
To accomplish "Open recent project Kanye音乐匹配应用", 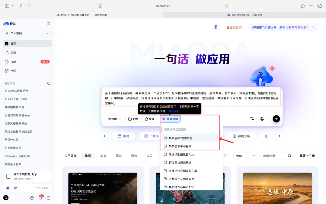I will click(17, 156).
